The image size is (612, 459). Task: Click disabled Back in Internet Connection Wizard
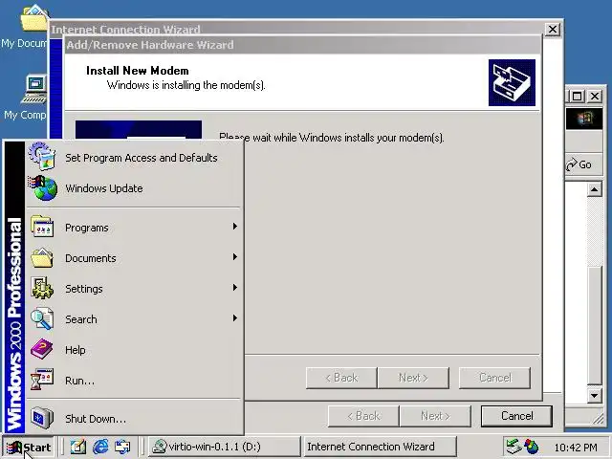click(x=363, y=416)
